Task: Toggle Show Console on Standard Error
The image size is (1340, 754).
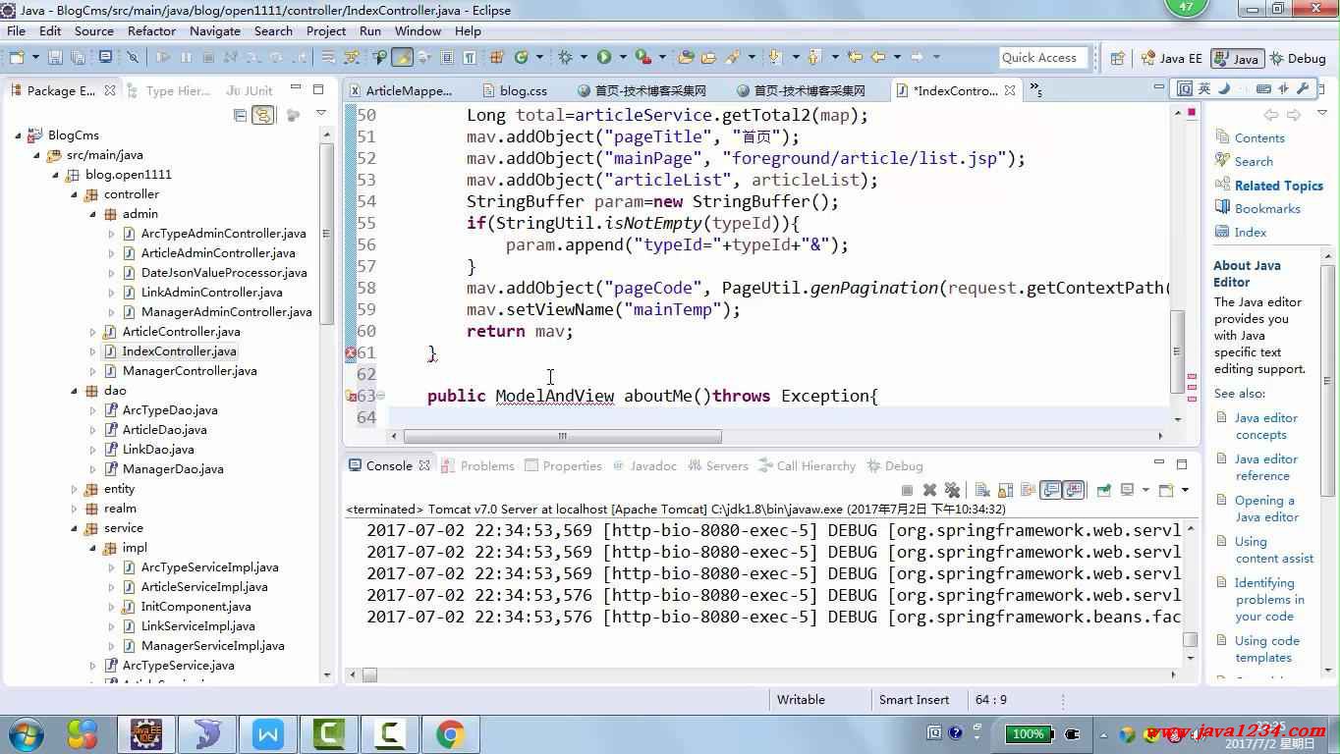Action: pos(1073,490)
